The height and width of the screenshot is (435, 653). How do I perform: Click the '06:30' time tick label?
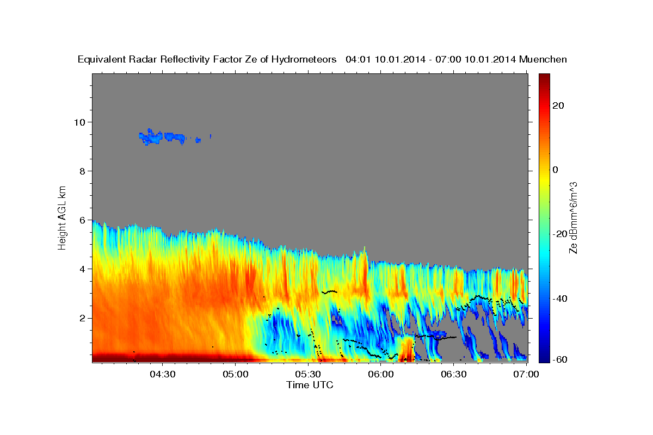[454, 374]
